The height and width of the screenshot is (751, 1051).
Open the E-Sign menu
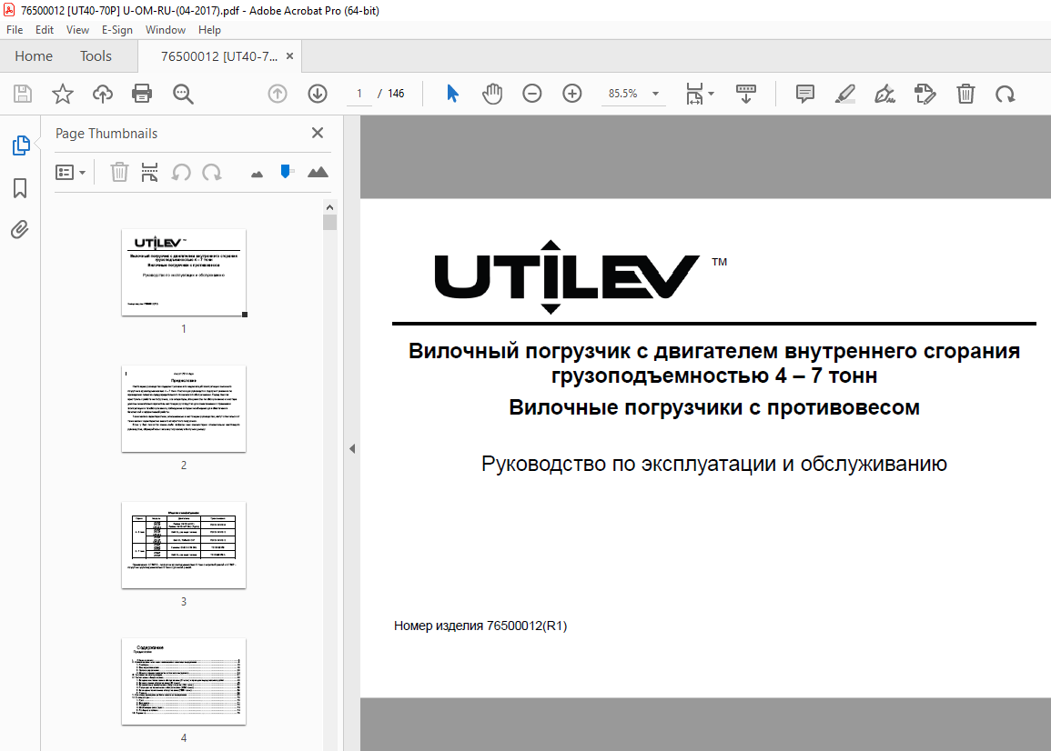tap(117, 30)
